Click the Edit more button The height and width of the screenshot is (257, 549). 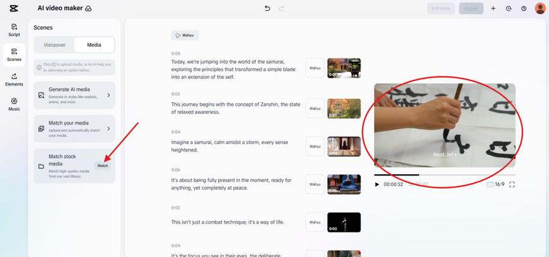point(441,8)
